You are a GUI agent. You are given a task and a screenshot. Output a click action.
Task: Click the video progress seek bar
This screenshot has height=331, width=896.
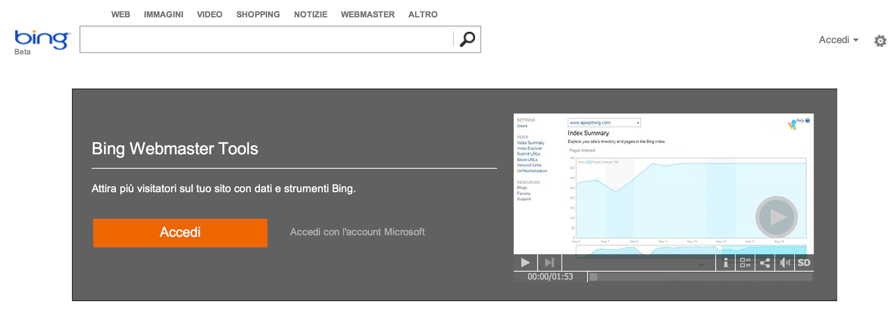(x=700, y=277)
